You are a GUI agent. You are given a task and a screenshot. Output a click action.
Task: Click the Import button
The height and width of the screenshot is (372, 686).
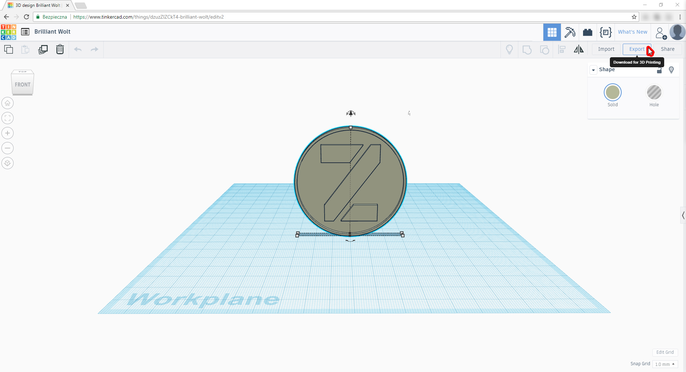(x=606, y=49)
